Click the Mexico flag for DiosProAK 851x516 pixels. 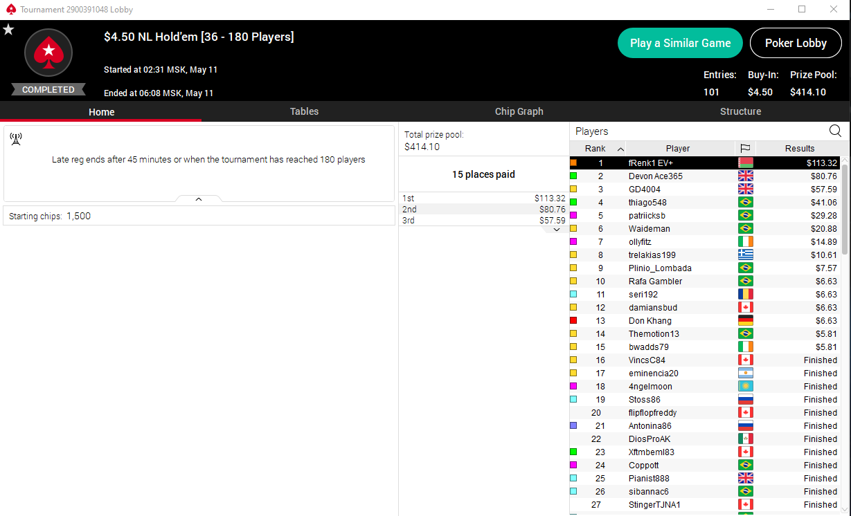[x=745, y=439]
